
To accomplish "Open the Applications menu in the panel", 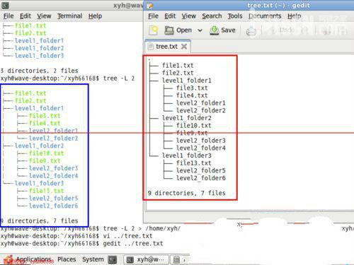I will click(x=33, y=259).
